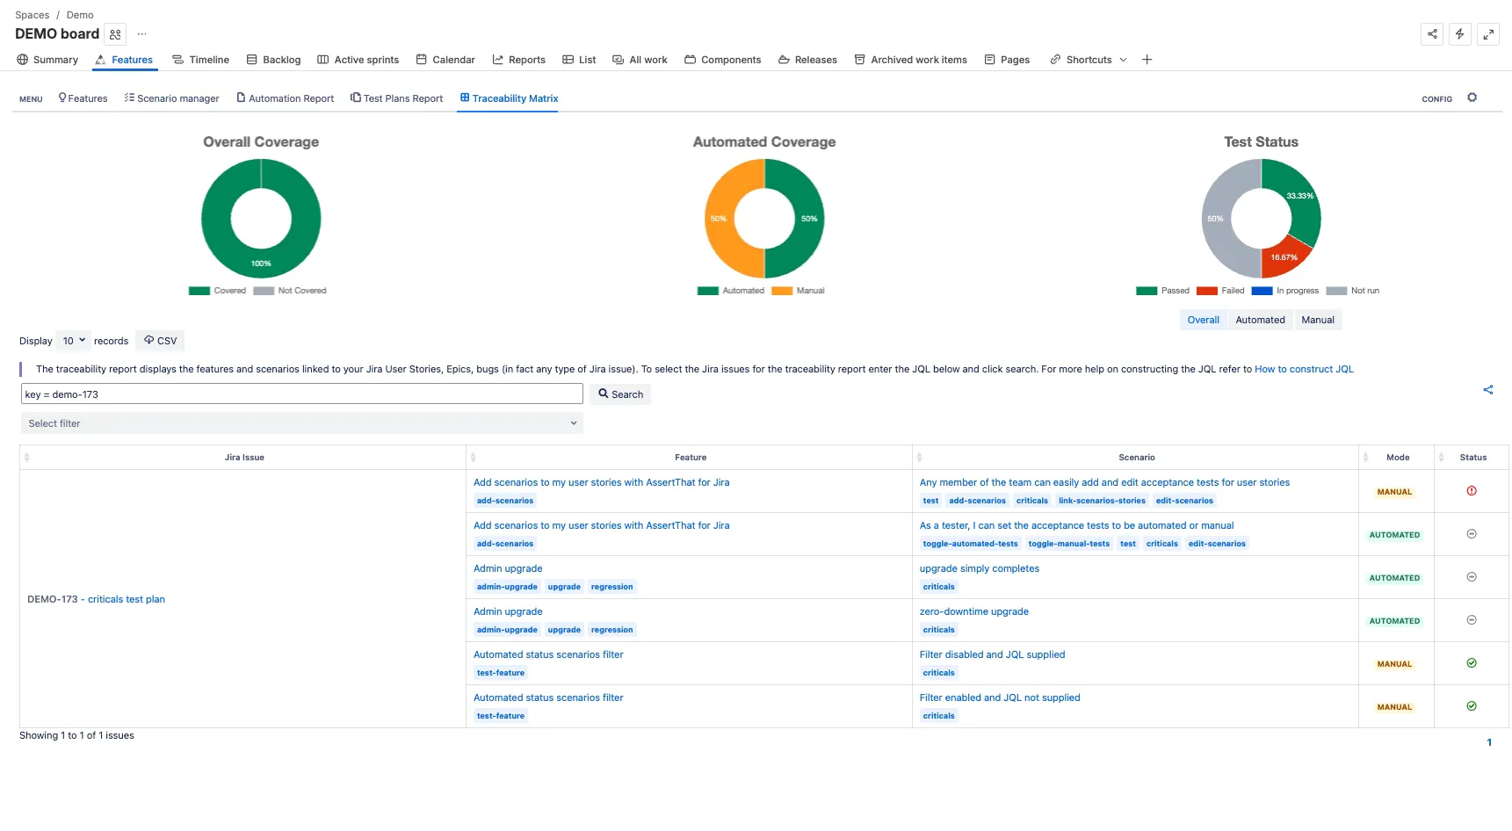This screenshot has height=831, width=1512.
Task: Open the team members icon beside DEMO board
Action: point(115,34)
